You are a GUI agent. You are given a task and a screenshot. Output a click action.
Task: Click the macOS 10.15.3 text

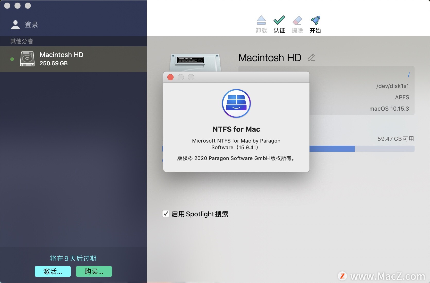(389, 109)
